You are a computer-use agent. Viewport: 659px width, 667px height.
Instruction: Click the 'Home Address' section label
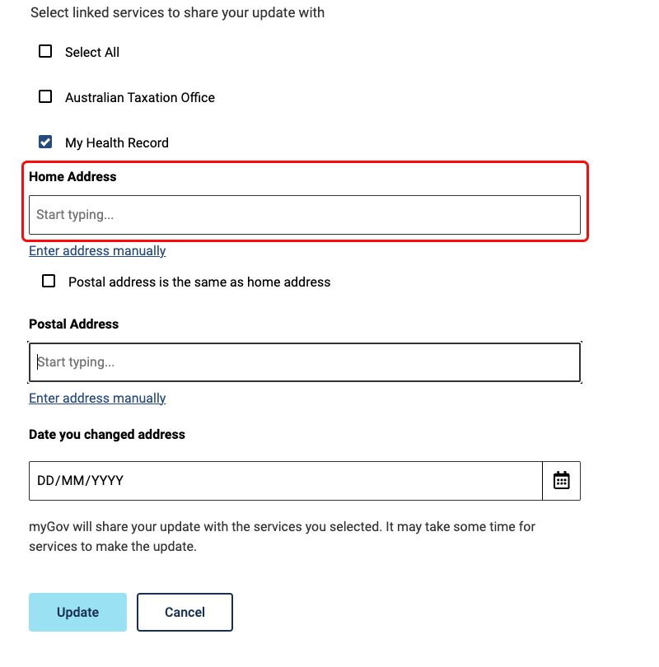72,176
